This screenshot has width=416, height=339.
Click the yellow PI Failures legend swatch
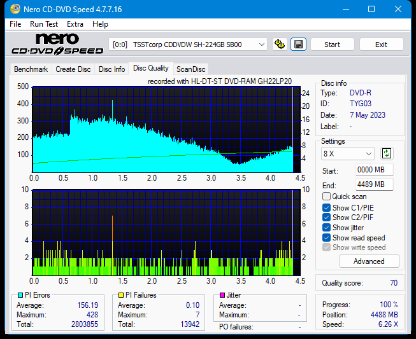point(121,295)
